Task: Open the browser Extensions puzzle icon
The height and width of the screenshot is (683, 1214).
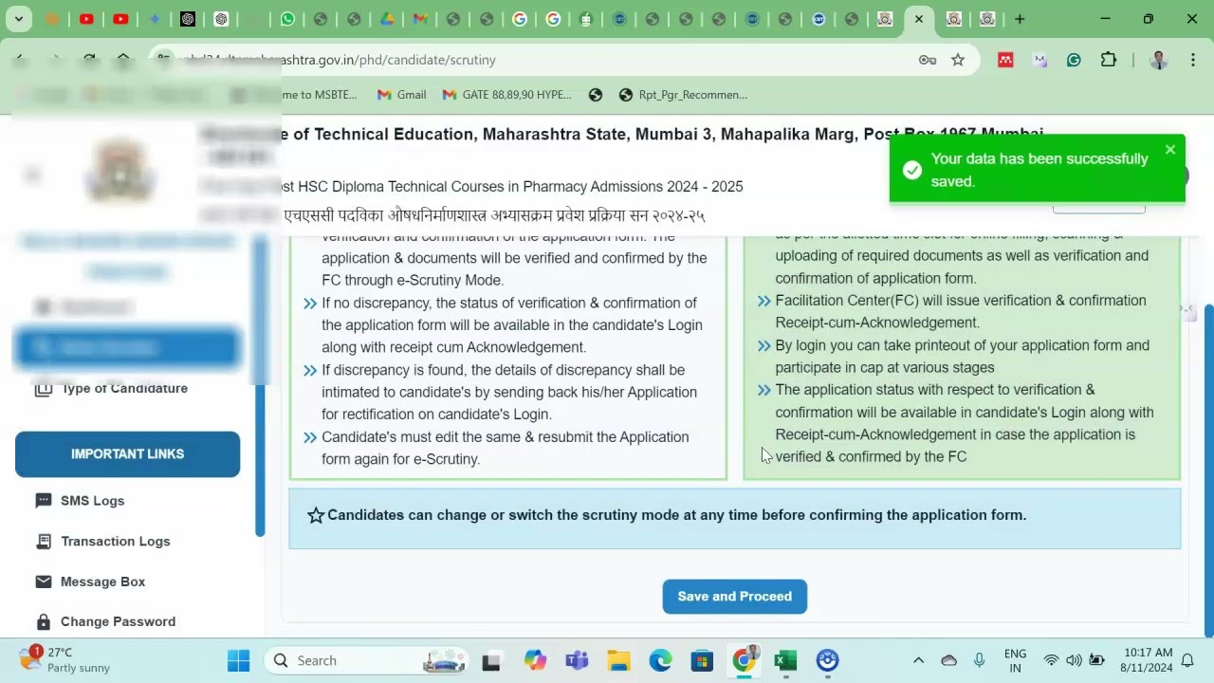Action: coord(1108,60)
